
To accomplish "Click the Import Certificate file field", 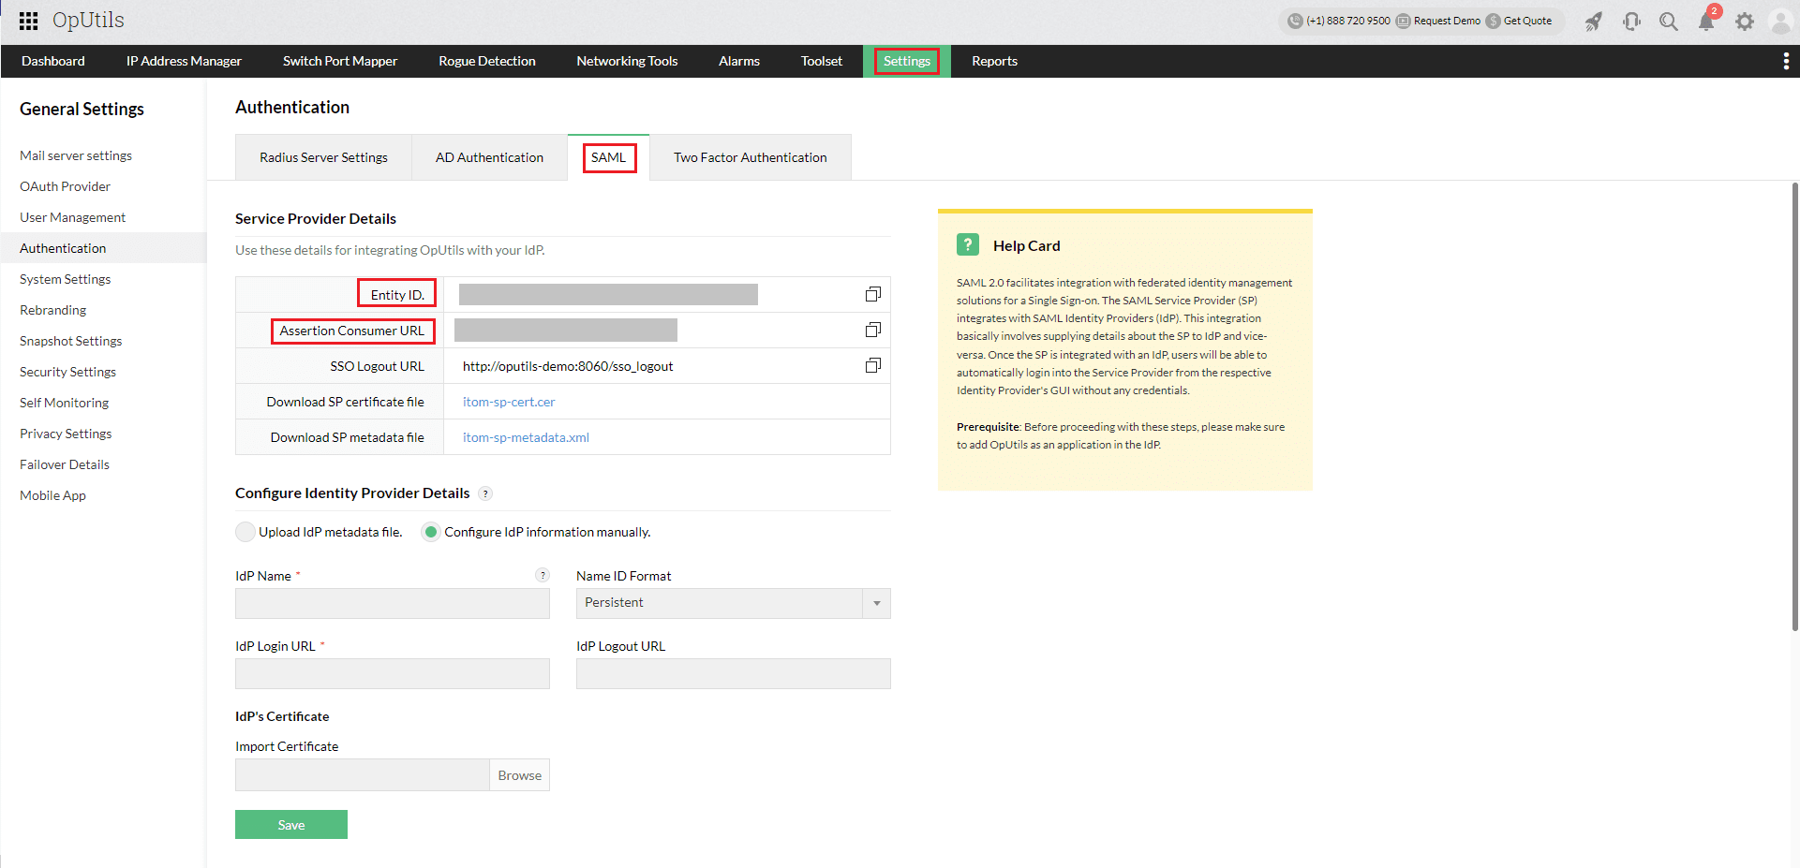I will (363, 775).
